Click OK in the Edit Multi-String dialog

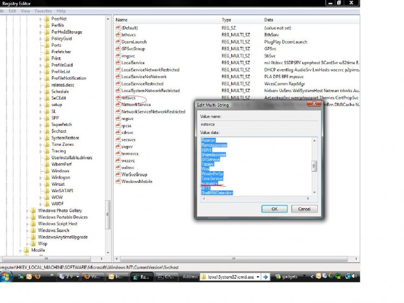274,209
